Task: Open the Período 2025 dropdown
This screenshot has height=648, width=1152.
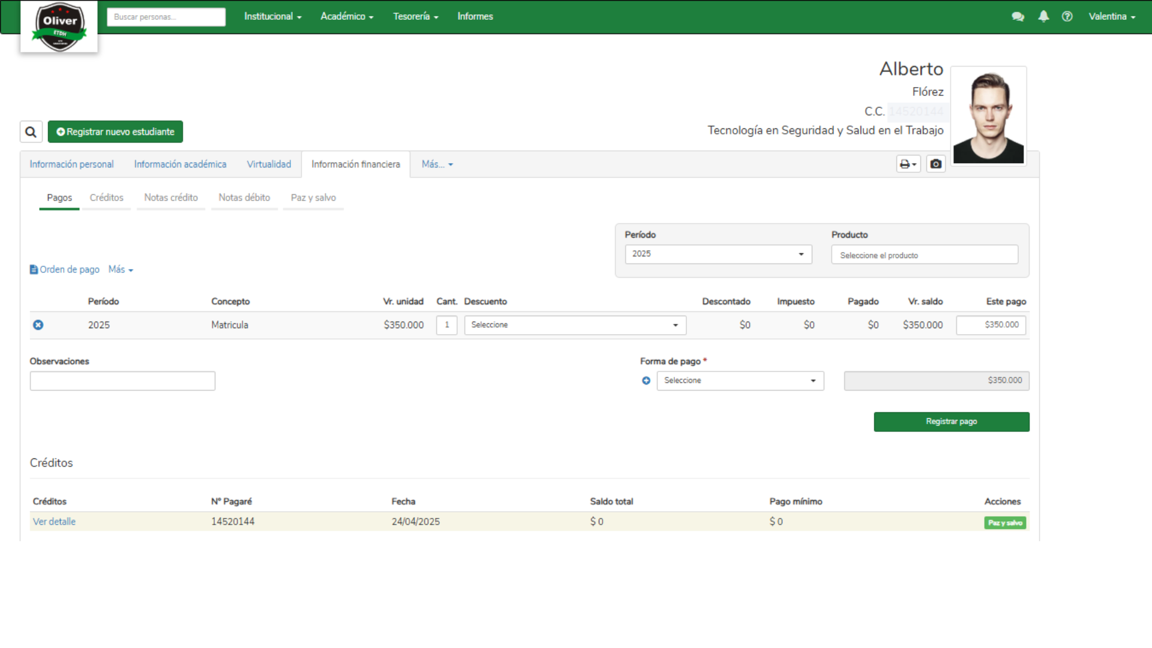Action: [x=718, y=254]
